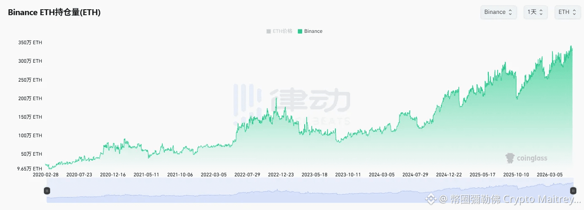Screen dimensions: 584x210
Task: Click the 2022-07-29 date label
Action: (247, 174)
